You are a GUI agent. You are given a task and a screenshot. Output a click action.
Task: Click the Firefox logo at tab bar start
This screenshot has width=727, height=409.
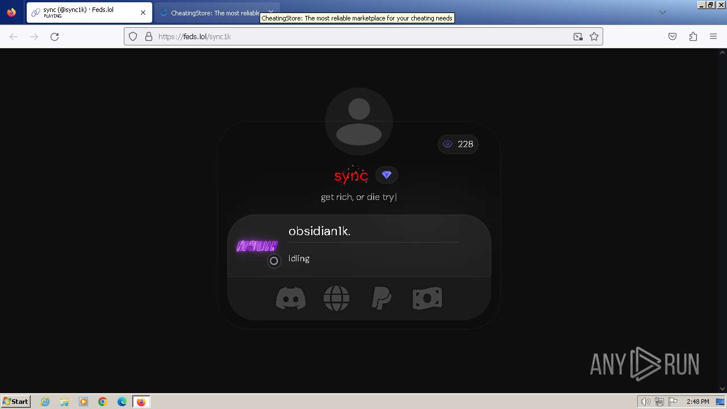click(x=11, y=12)
